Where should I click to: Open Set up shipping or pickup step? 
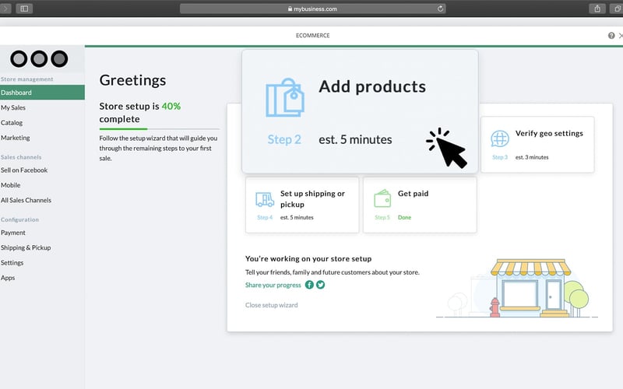coord(302,205)
